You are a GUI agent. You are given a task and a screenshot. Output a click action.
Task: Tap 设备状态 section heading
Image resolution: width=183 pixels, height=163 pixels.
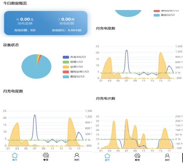[x=11, y=45]
